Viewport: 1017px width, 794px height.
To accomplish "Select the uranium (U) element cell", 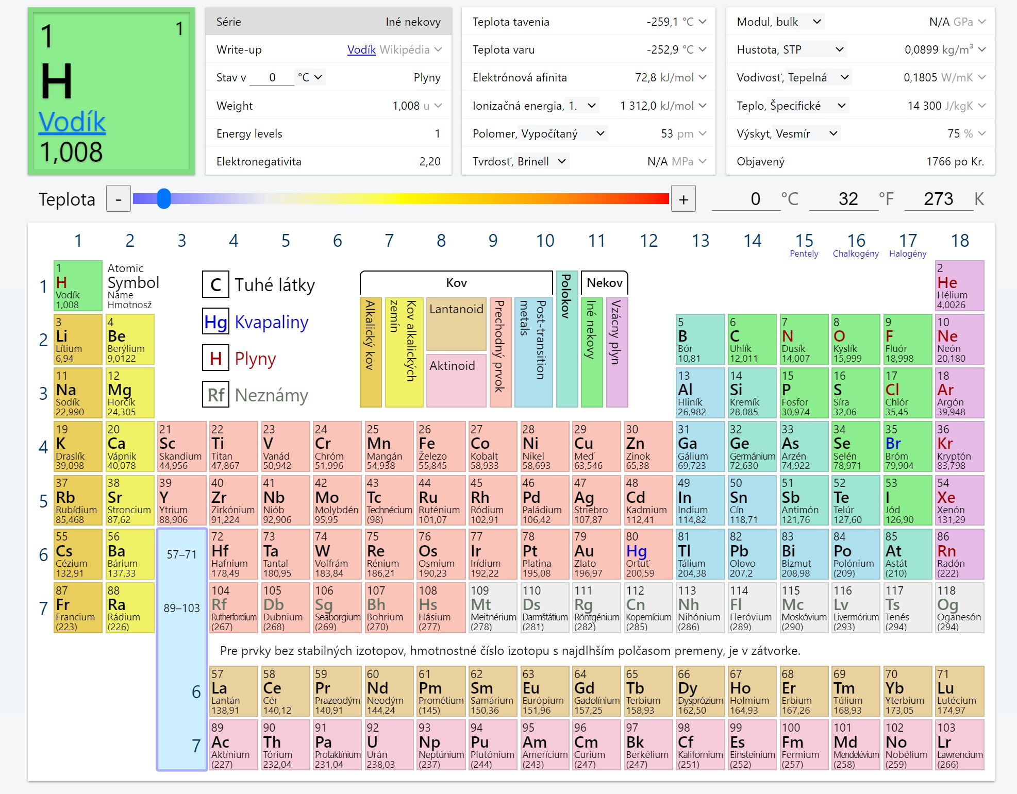I will [389, 745].
